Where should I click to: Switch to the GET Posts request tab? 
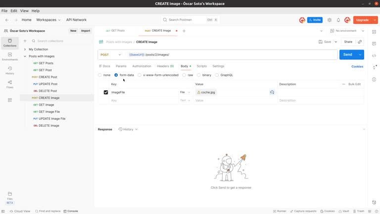point(115,31)
